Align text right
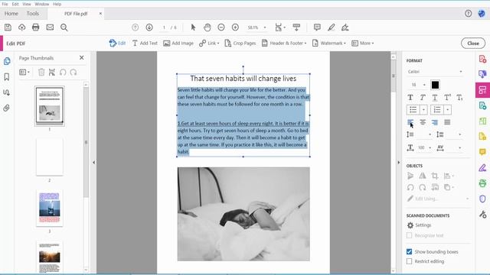Screen dimensions: 490x275 tap(435, 122)
